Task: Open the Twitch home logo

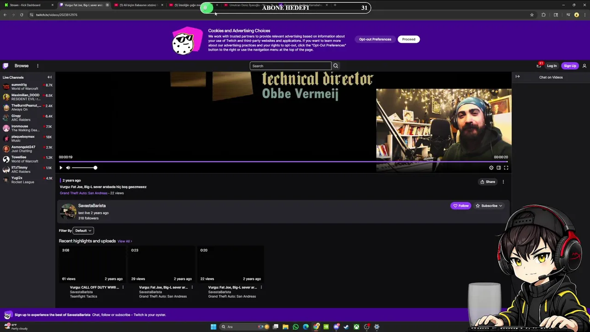Action: click(x=6, y=66)
